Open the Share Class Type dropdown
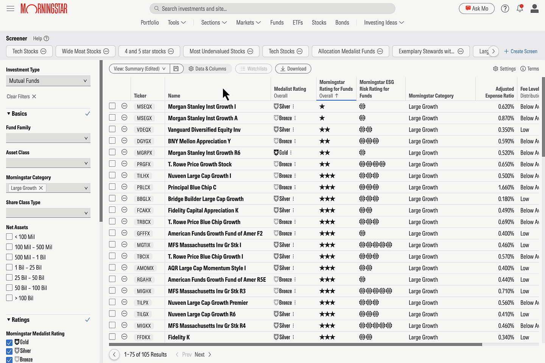 pyautogui.click(x=48, y=213)
